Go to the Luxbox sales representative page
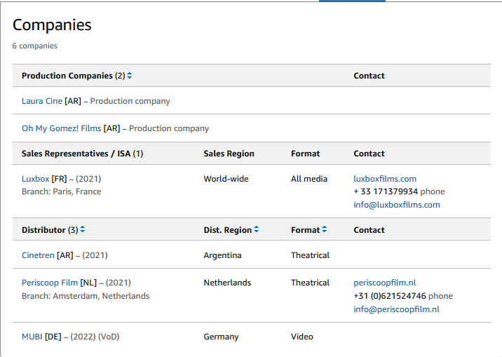This screenshot has height=357, width=502. click(35, 179)
